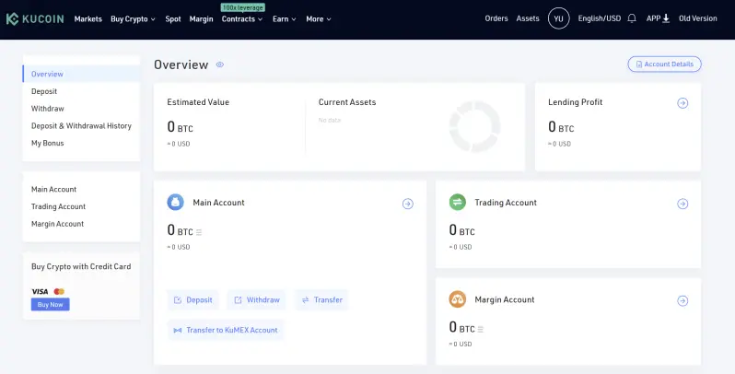The height and width of the screenshot is (374, 735).
Task: Click the Mastercard logo
Action: (x=59, y=291)
